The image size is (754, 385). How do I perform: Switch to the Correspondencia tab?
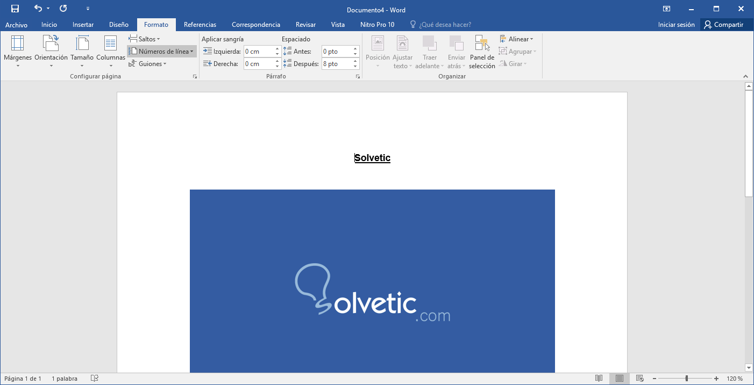point(255,25)
